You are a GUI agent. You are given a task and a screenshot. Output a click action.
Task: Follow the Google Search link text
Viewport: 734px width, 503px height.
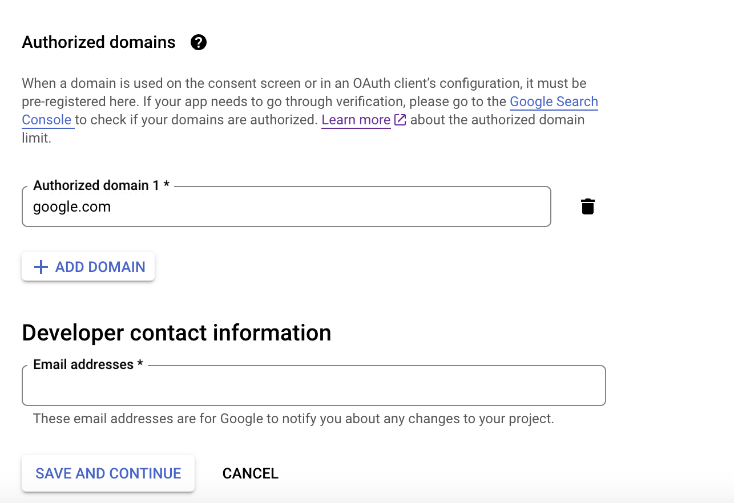pyautogui.click(x=554, y=102)
